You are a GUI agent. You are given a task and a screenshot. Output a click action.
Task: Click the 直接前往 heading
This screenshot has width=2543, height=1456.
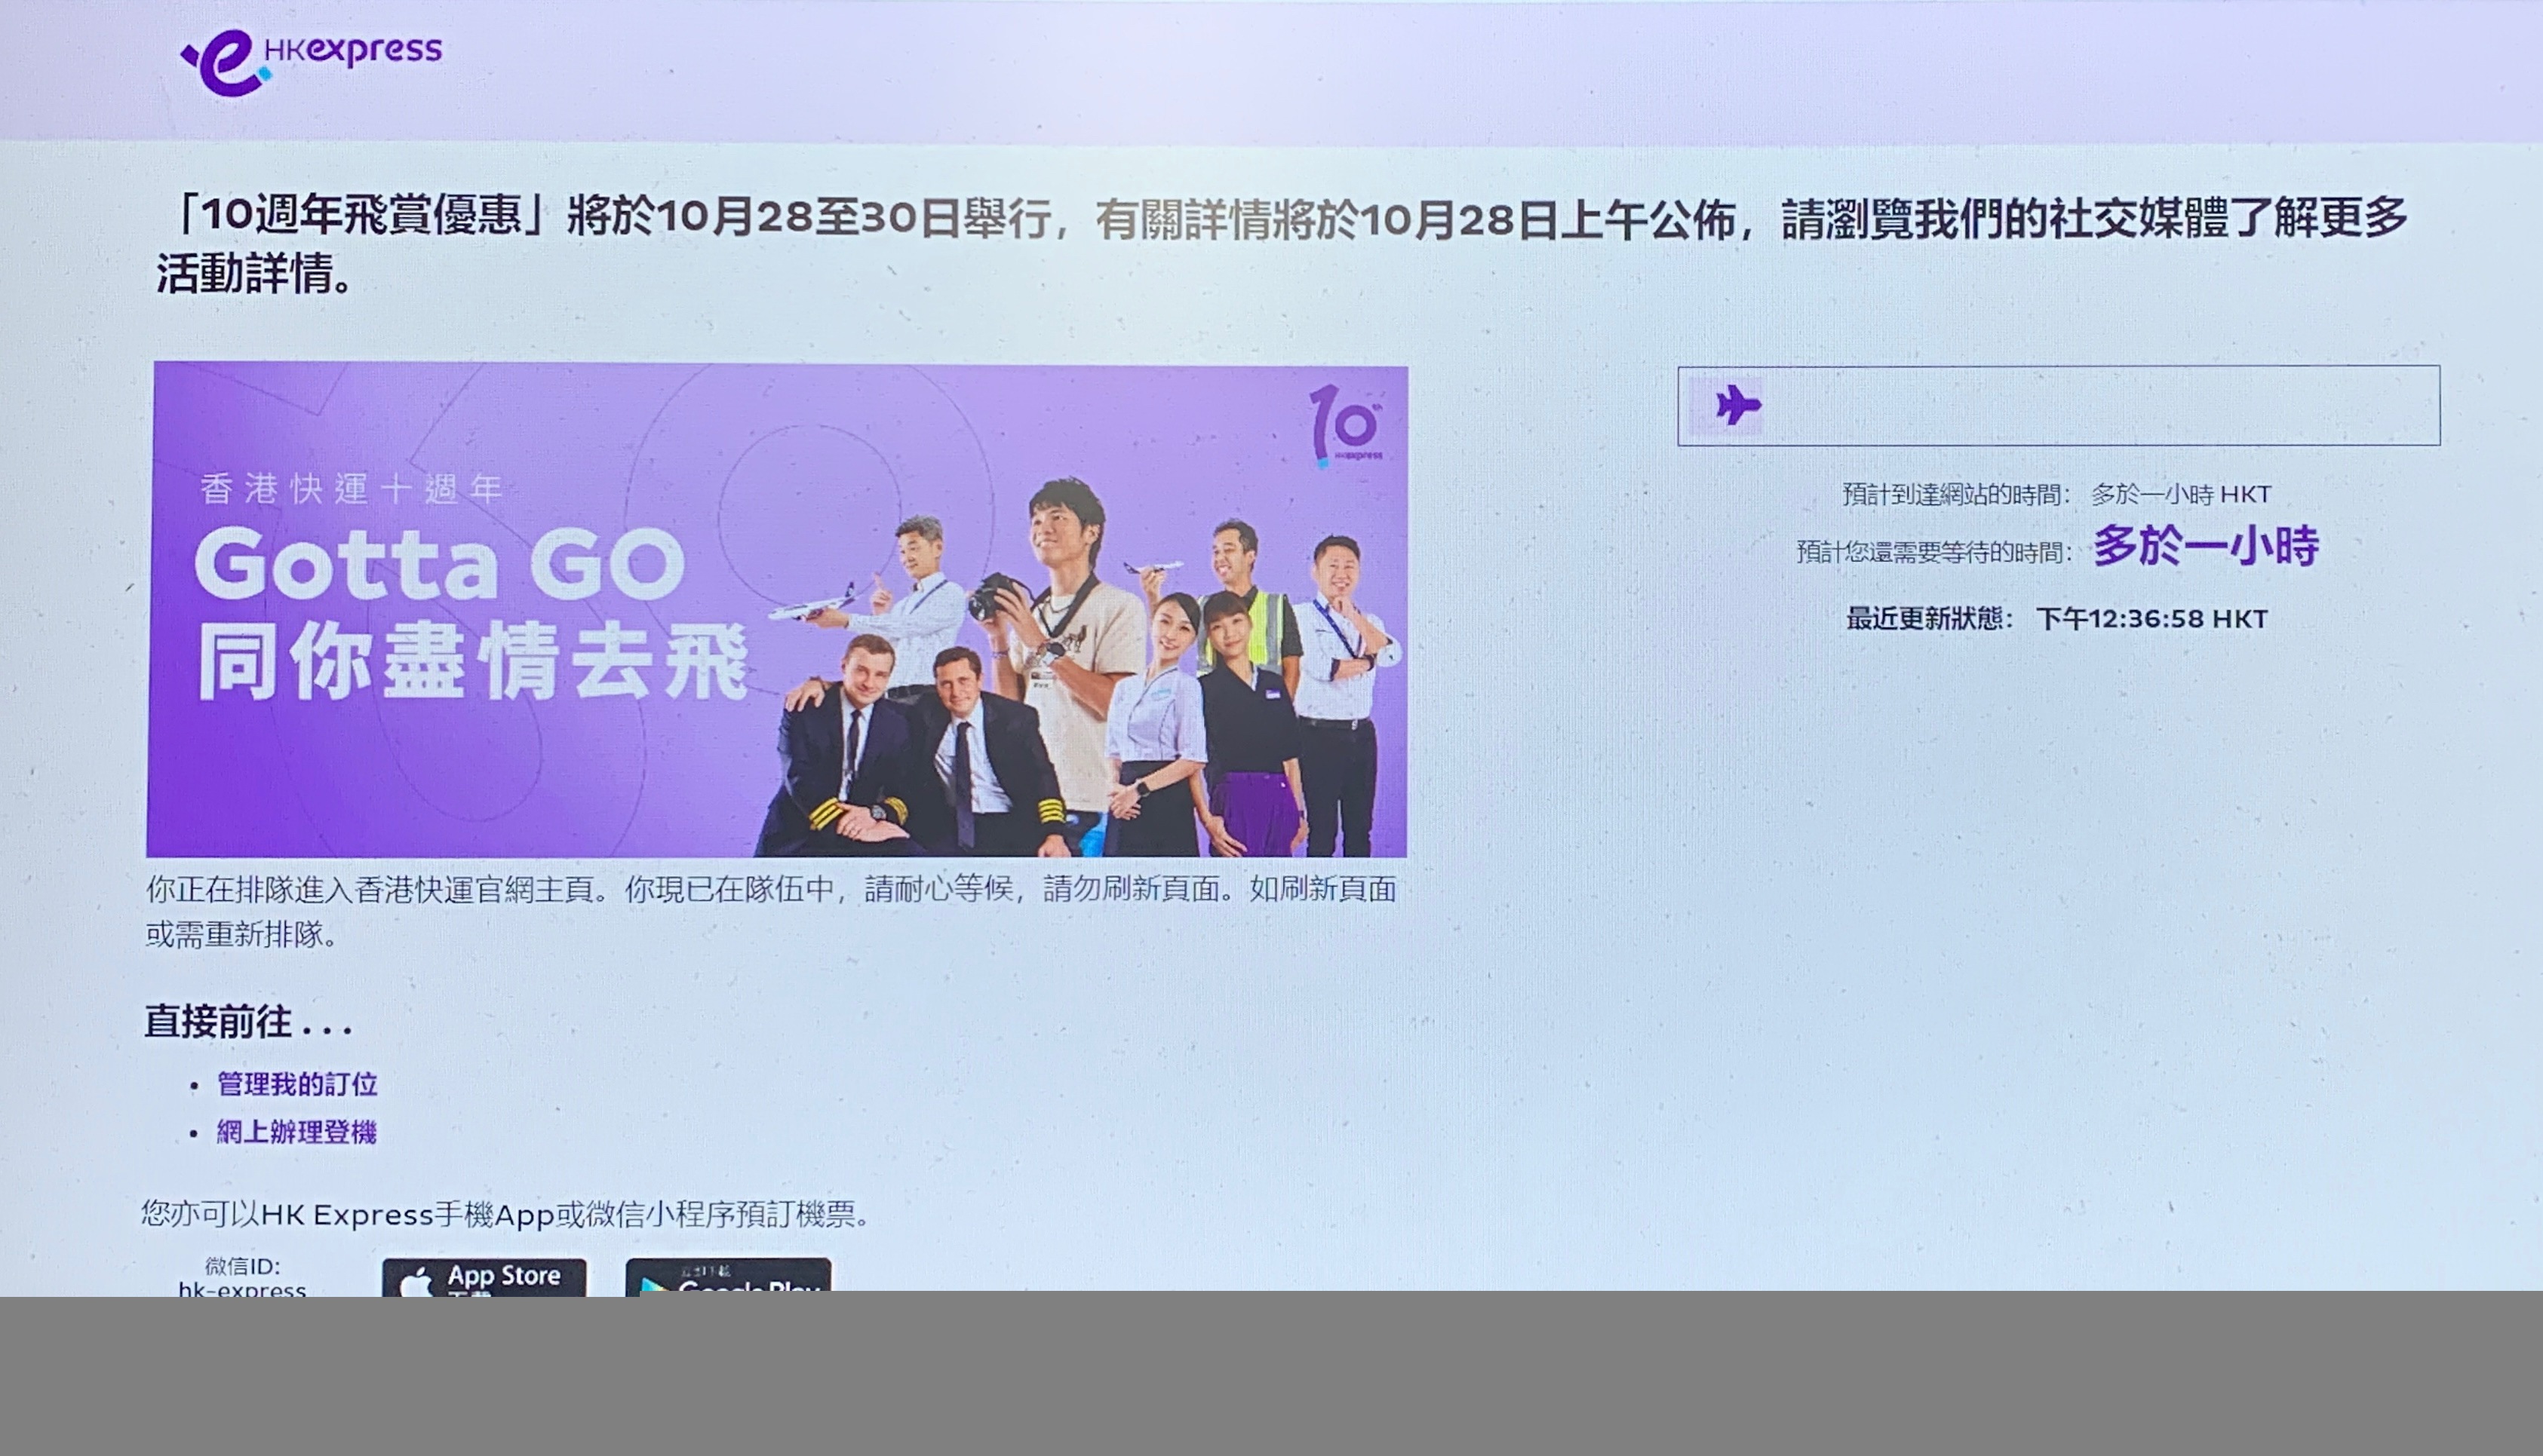click(x=248, y=1022)
